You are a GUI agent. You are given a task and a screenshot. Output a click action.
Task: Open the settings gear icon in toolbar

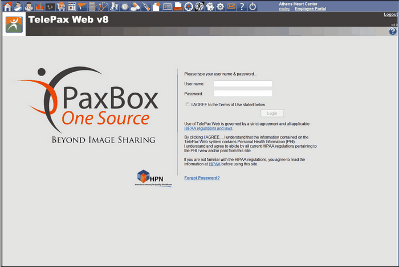click(220, 6)
